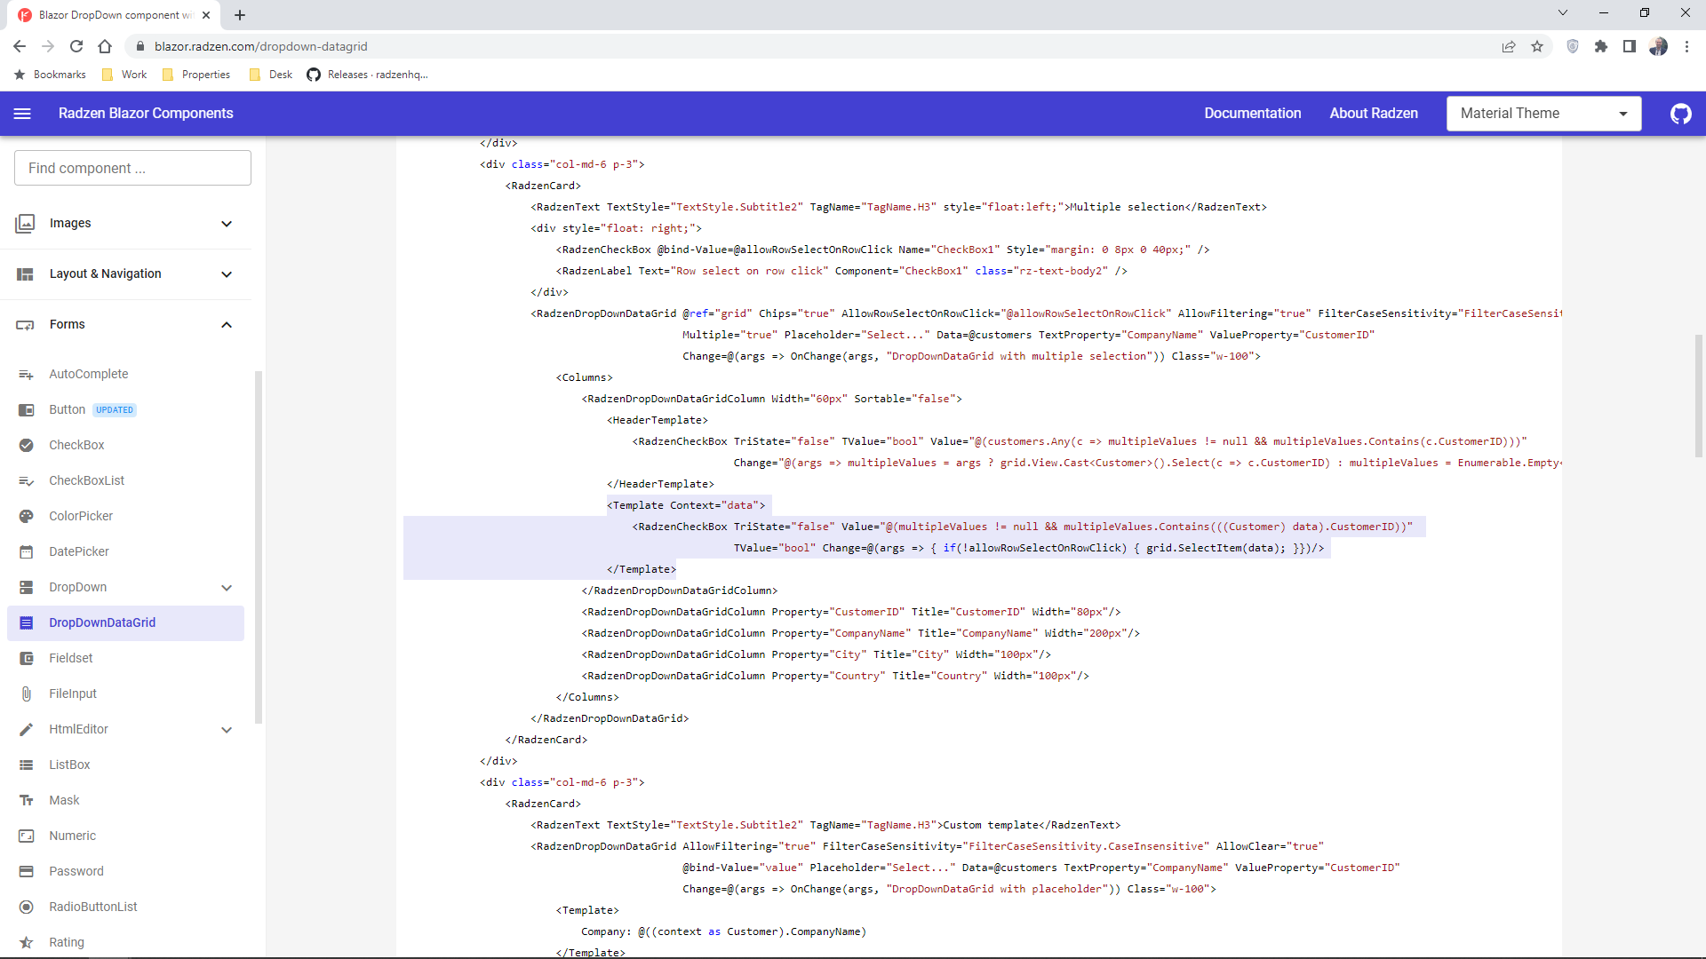Go to About Radzen
The image size is (1706, 959).
click(x=1373, y=114)
